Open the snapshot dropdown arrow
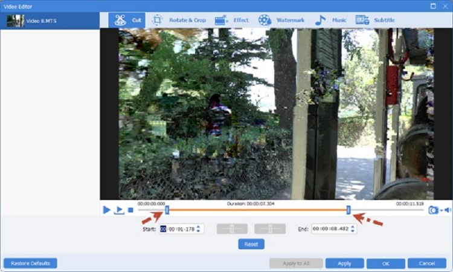This screenshot has height=272, width=453. pyautogui.click(x=441, y=210)
